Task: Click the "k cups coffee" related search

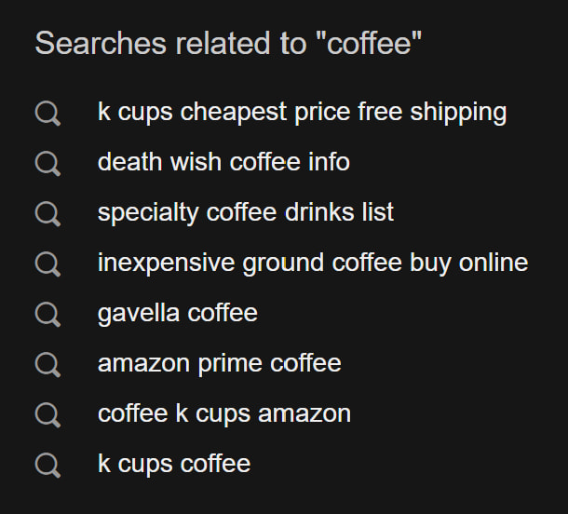Action: pos(173,464)
